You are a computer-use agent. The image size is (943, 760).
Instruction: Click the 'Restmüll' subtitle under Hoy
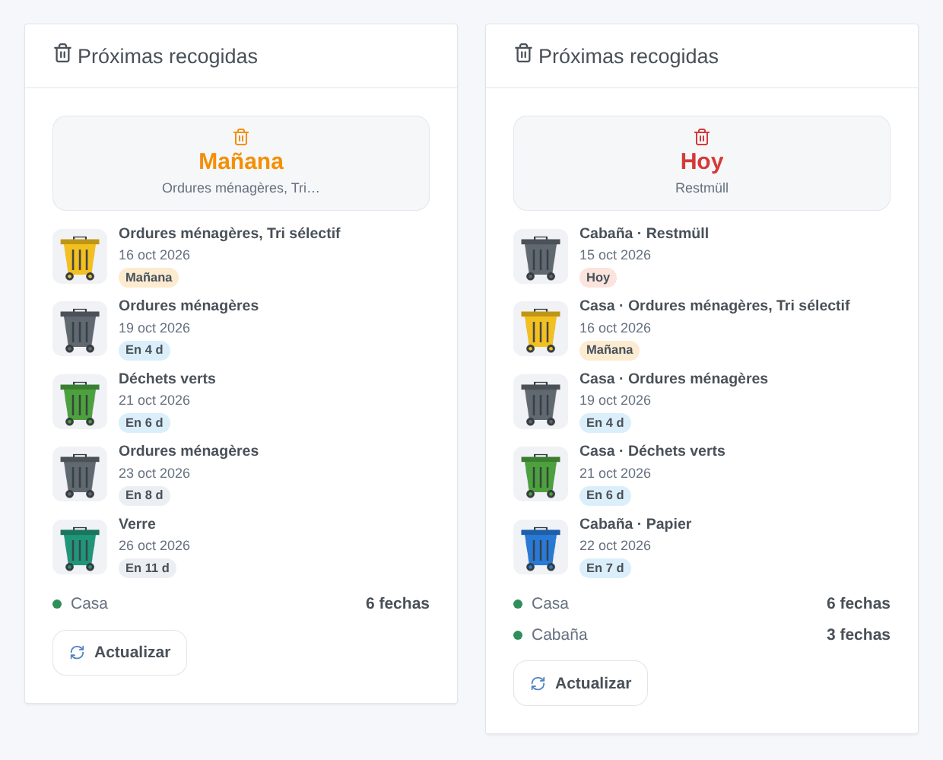click(x=702, y=188)
